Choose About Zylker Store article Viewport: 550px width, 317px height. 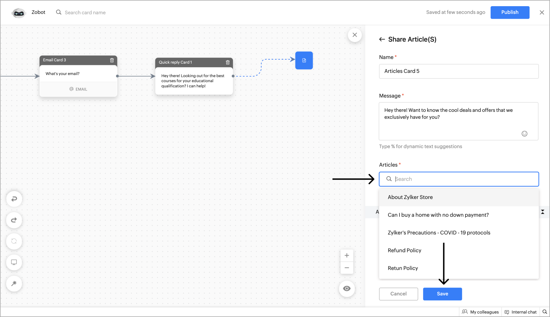click(410, 197)
